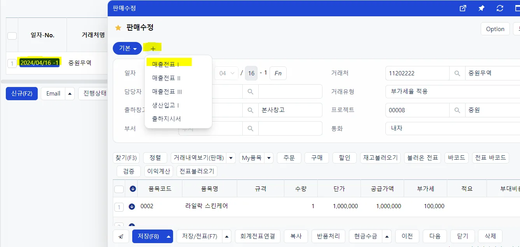Expand the 기본 dropdown button

(x=127, y=49)
